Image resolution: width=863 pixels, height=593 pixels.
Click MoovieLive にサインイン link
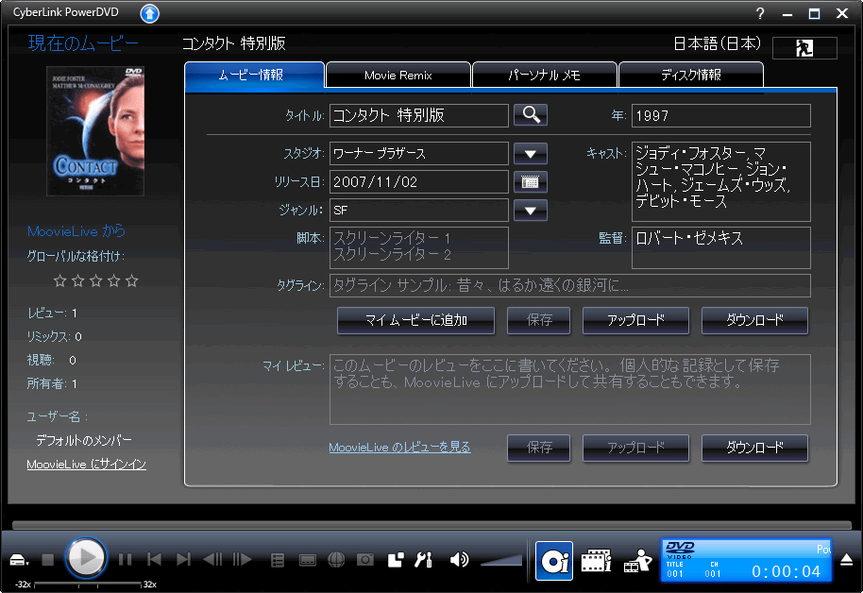click(87, 465)
